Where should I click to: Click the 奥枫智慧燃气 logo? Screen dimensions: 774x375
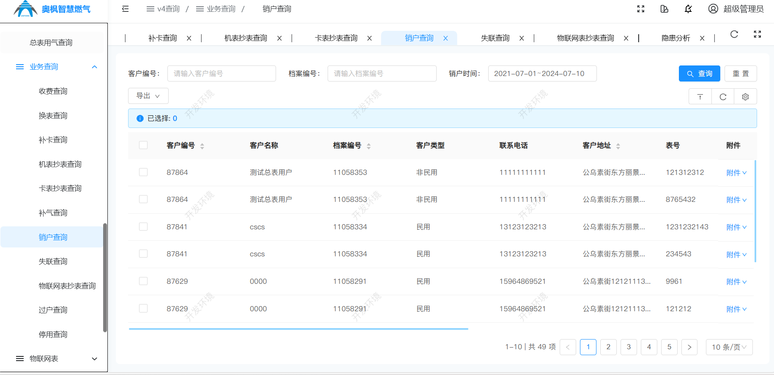click(52, 9)
